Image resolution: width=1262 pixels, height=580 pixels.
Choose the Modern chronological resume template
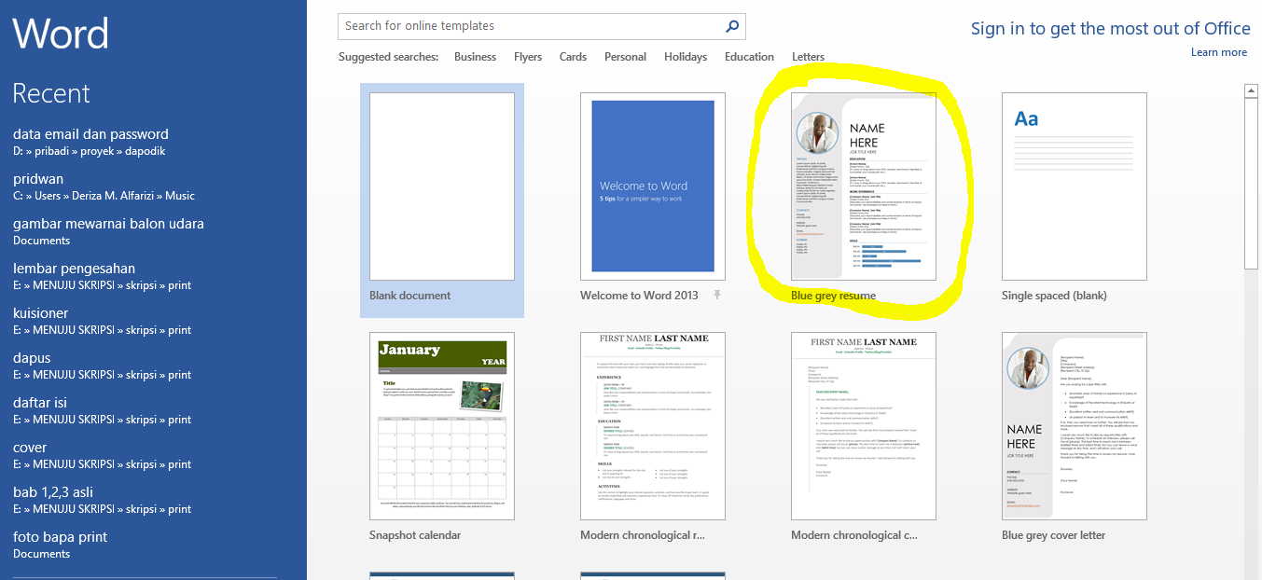click(x=653, y=426)
